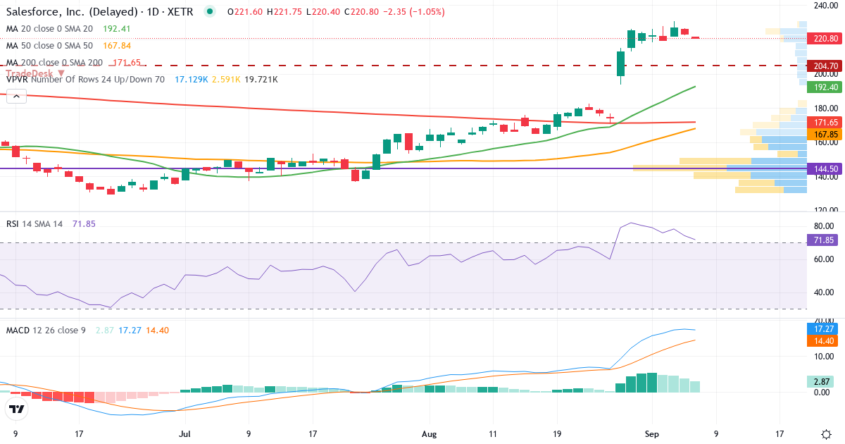Click the MA 20 value 192.41
The height and width of the screenshot is (444, 845).
pos(117,29)
